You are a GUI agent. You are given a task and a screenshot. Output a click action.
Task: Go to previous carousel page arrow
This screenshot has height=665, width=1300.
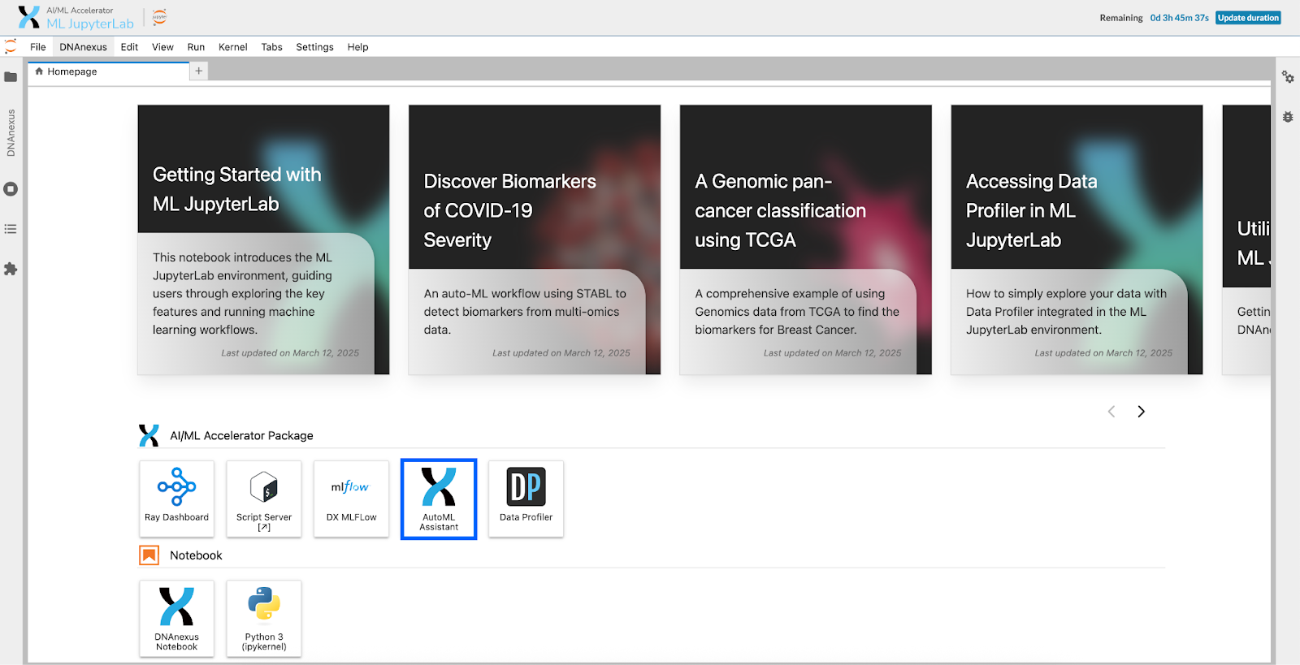pyautogui.click(x=1111, y=412)
